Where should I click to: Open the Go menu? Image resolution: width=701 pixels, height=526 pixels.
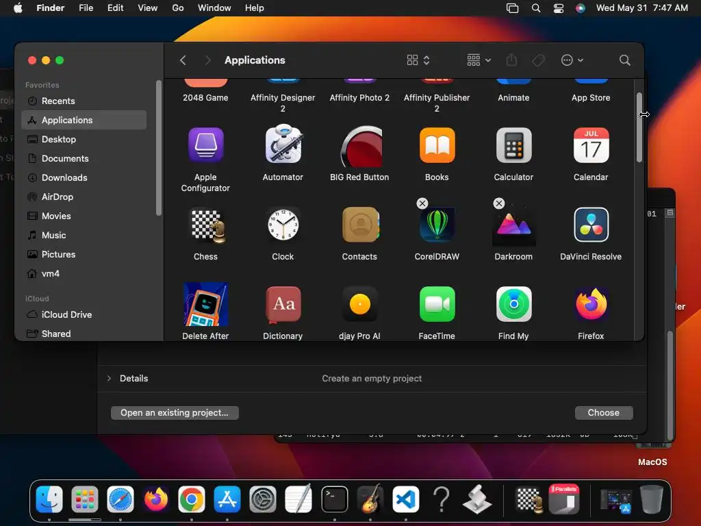tap(178, 8)
